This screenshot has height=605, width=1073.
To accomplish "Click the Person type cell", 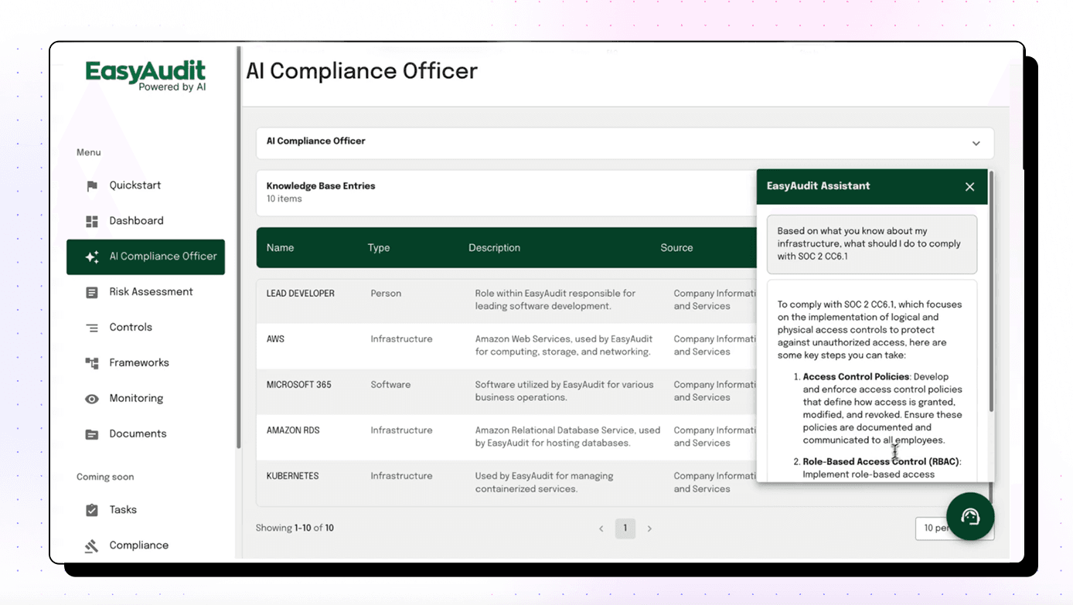I will coord(386,294).
